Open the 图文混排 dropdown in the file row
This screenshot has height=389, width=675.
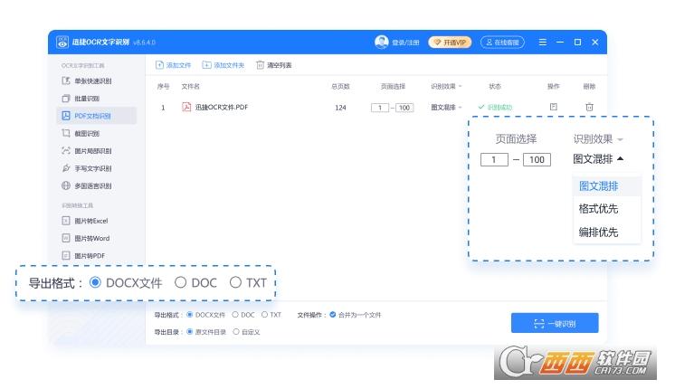(x=446, y=107)
